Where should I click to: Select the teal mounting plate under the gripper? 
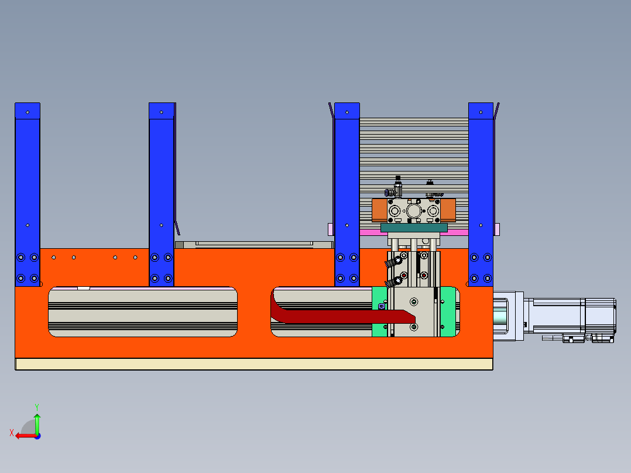click(414, 228)
